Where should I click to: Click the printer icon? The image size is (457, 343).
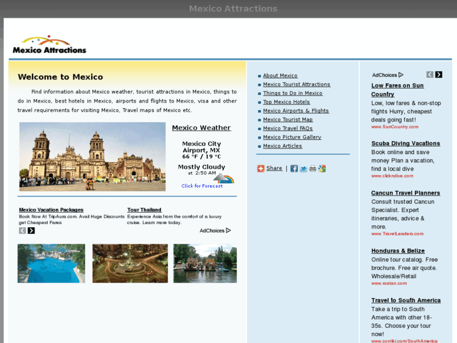tap(312, 169)
